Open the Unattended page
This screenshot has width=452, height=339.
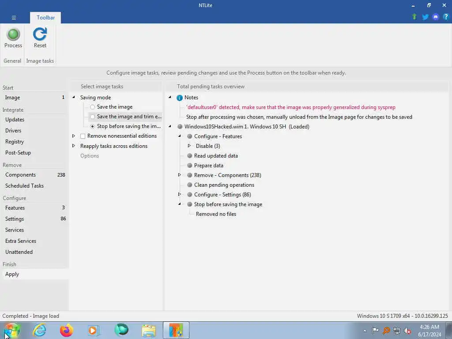point(34,252)
